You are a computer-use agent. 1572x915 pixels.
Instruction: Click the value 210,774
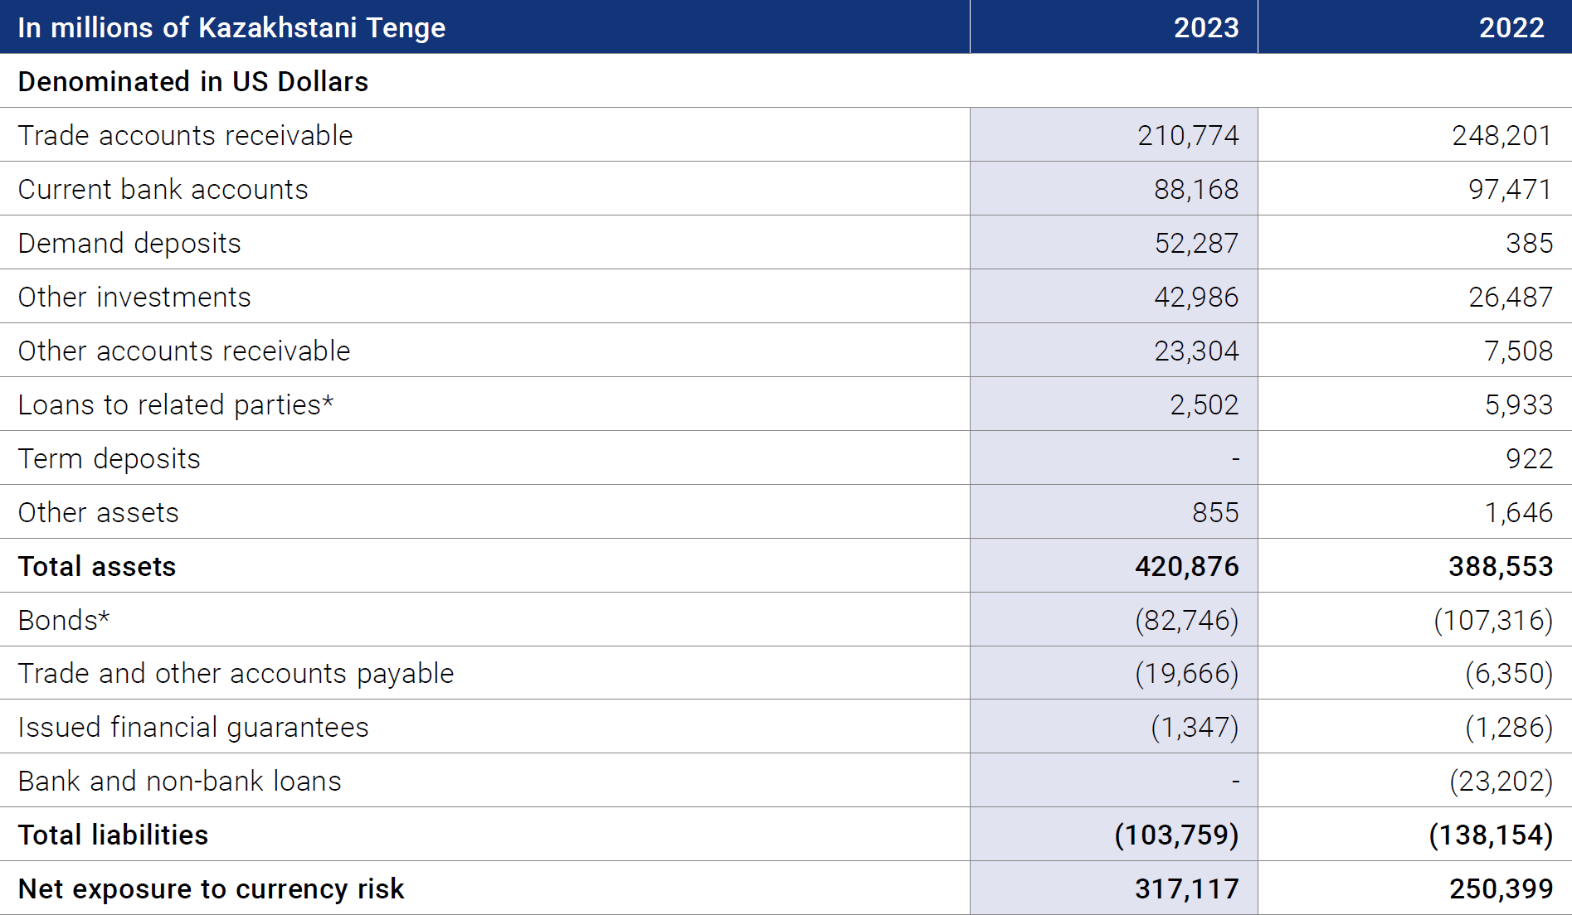(x=1188, y=136)
